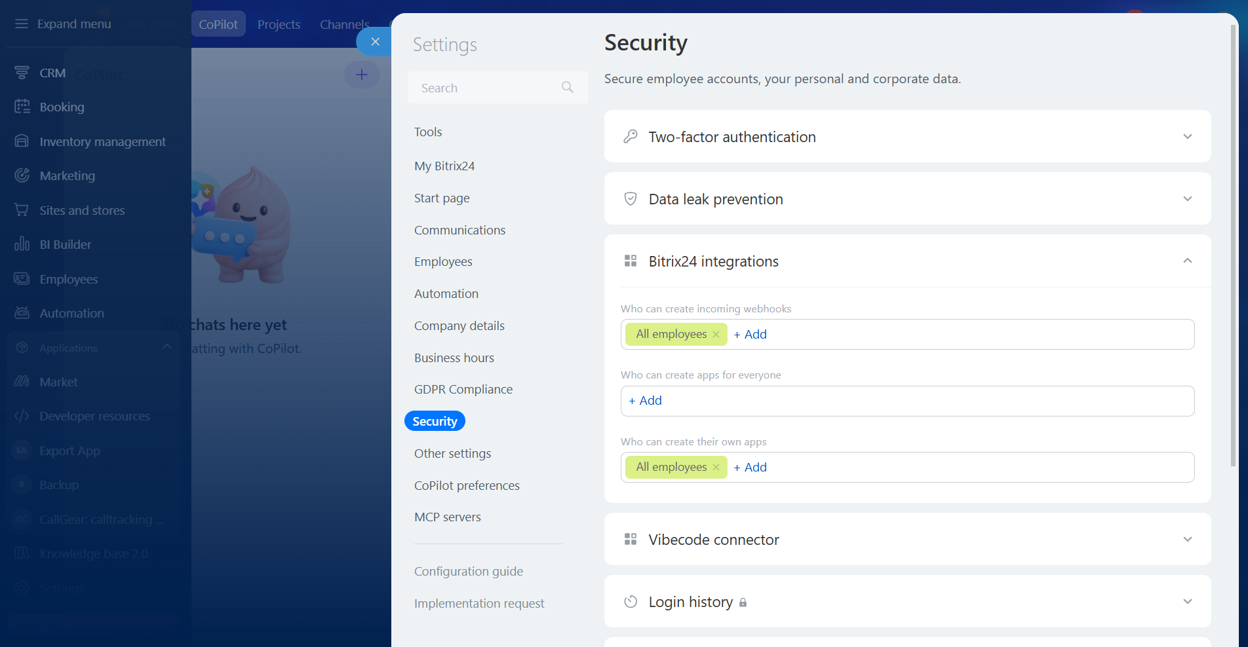Click the search magnifier icon in Settings
This screenshot has height=647, width=1248.
tap(568, 87)
